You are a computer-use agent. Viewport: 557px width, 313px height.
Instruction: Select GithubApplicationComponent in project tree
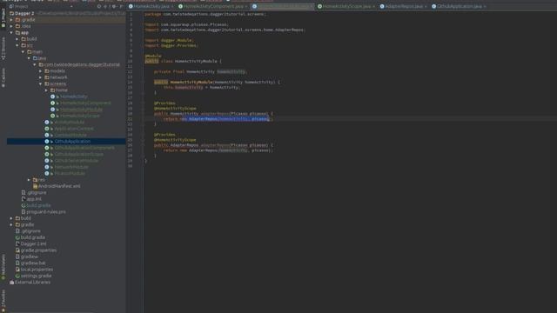(84, 148)
